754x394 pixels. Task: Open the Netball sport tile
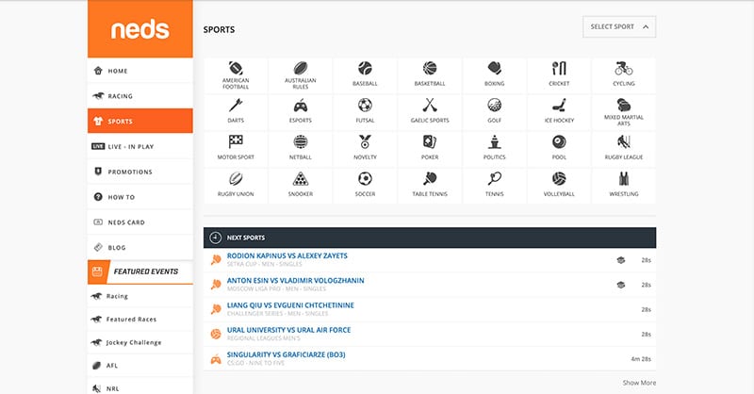click(300, 149)
